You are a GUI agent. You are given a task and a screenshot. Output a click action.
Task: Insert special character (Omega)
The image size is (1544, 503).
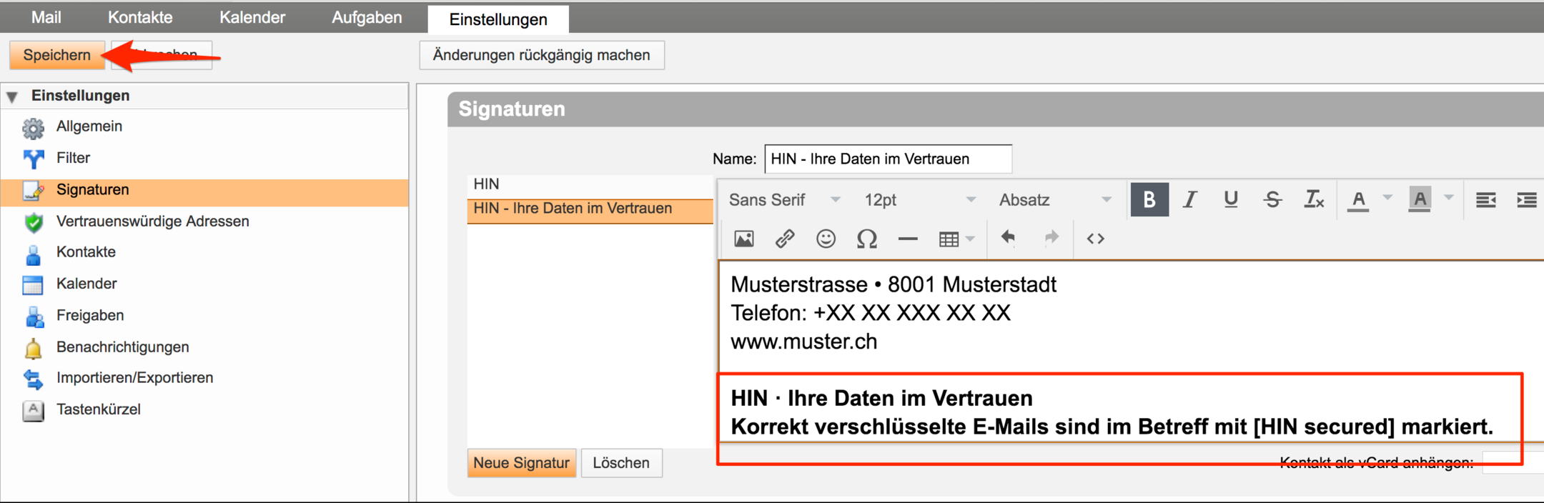[866, 239]
